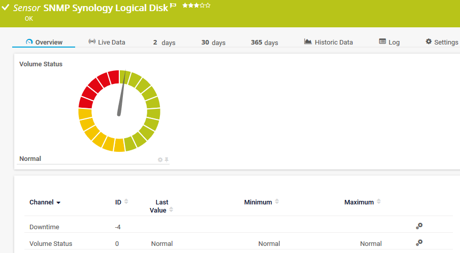Open the Log tab
Image resolution: width=460 pixels, height=253 pixels.
389,43
